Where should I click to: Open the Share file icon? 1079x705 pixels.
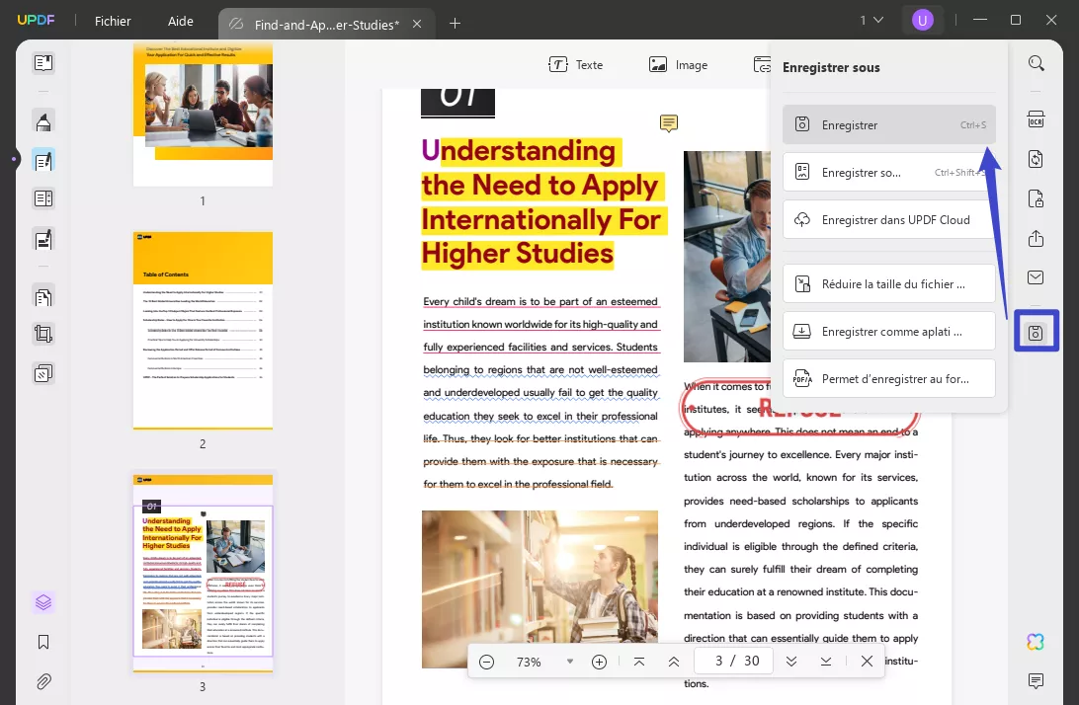point(1036,238)
